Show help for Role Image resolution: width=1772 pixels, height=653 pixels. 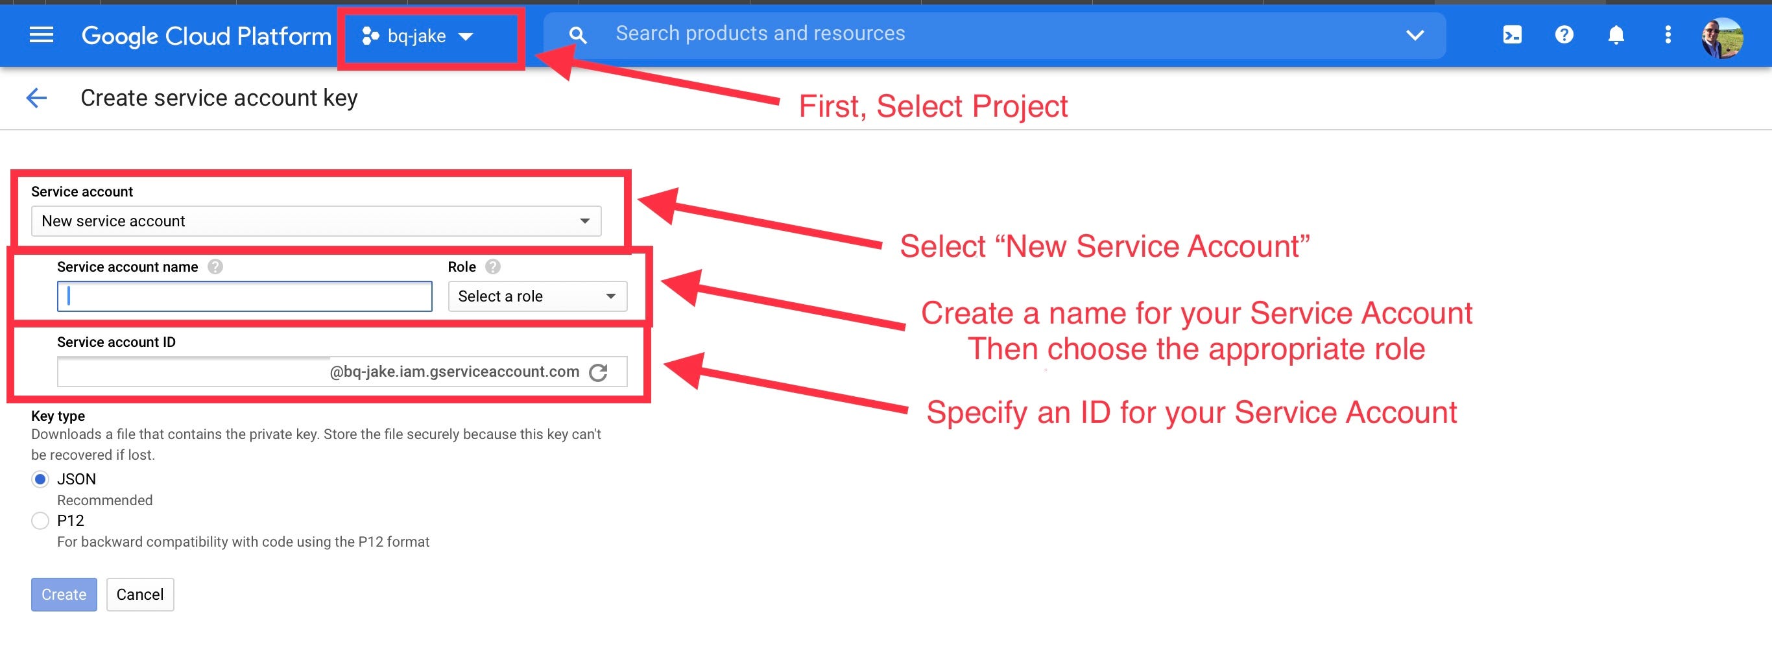click(492, 267)
